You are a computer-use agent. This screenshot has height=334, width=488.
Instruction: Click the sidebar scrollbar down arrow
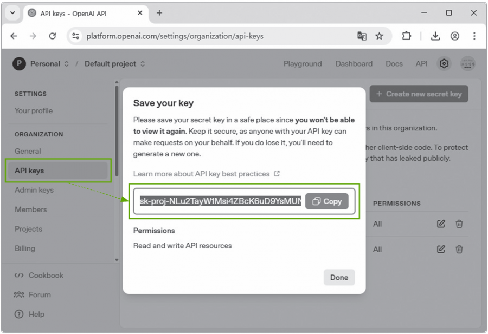(x=117, y=260)
